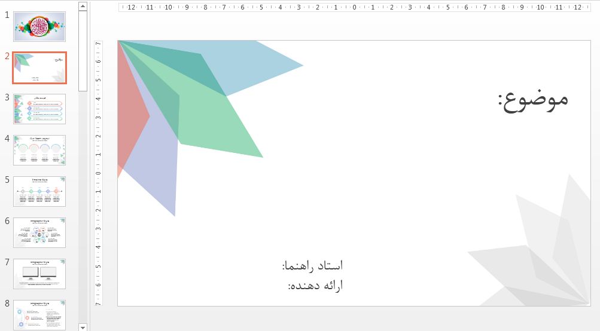600x331 pixels.
Task: Click the slide panel scroll-up arrow
Action: [x=83, y=7]
